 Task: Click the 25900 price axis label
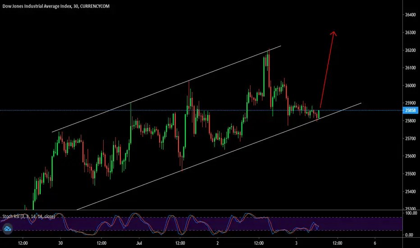[x=411, y=103]
